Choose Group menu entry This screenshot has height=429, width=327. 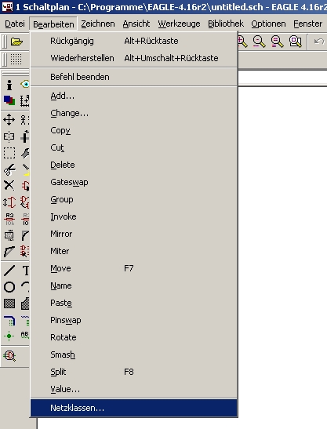[x=134, y=199]
